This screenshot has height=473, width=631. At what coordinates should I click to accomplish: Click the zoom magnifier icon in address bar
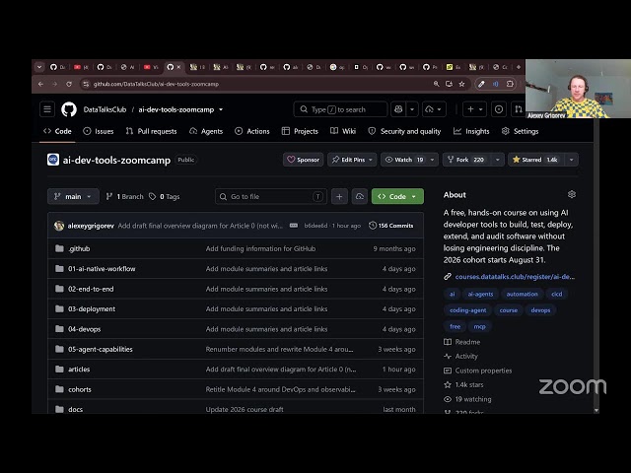pyautogui.click(x=436, y=84)
